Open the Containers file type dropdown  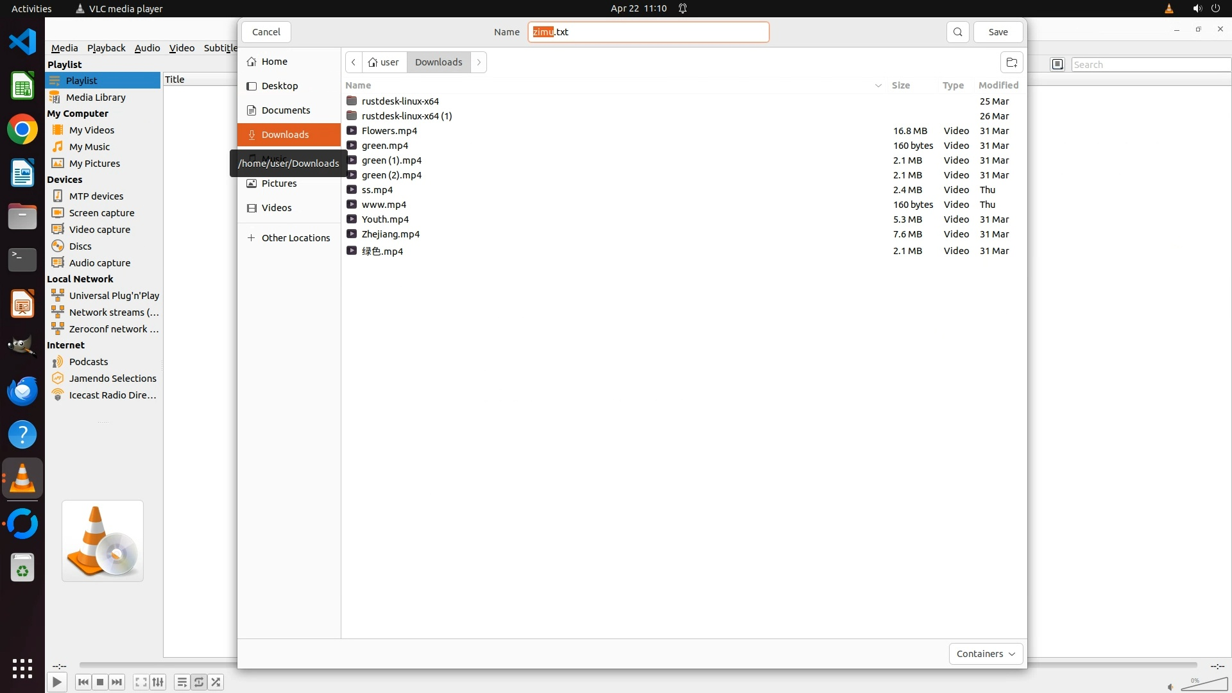pos(986,654)
